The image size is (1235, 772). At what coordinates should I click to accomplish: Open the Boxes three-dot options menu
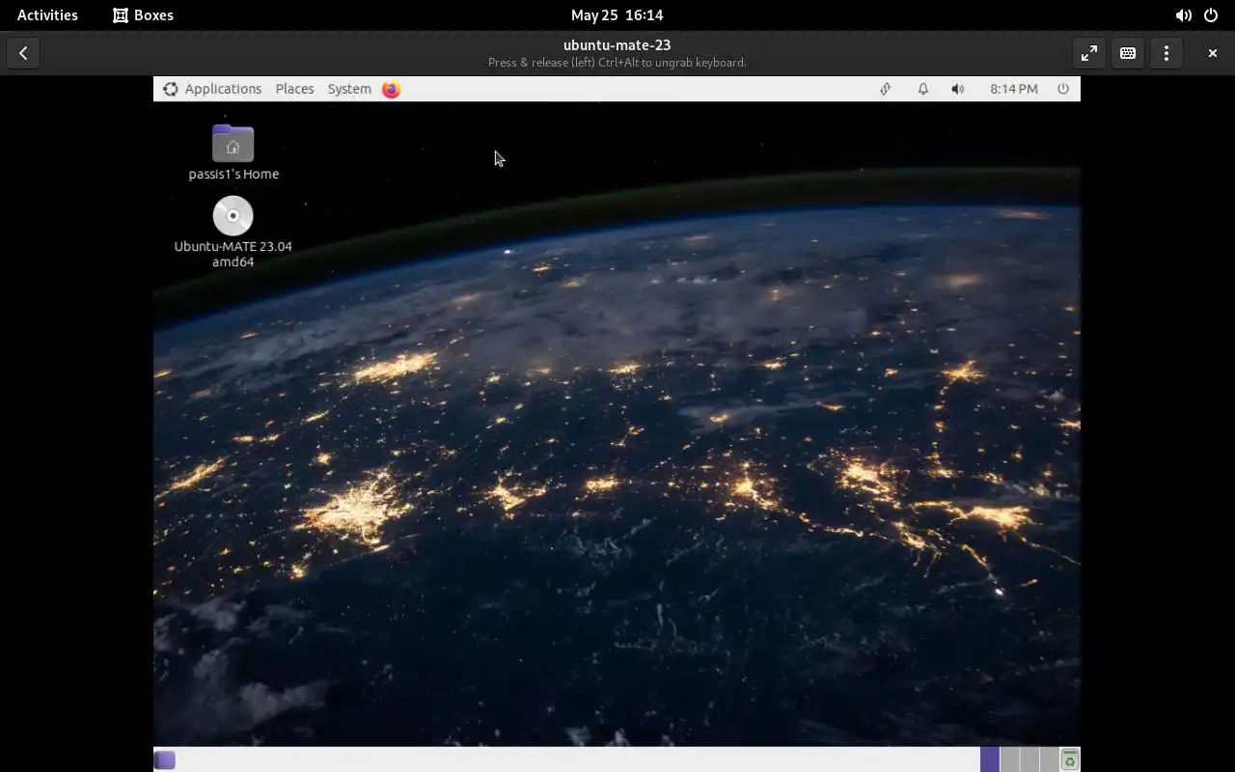[x=1166, y=53]
